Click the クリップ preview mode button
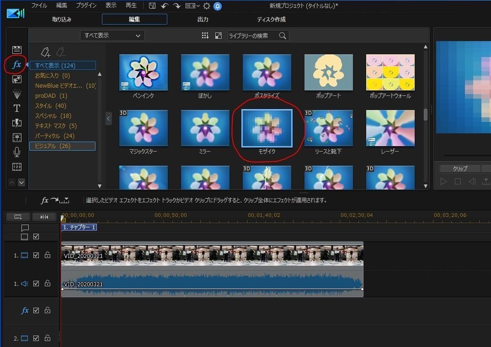Screen dimensions: 491x347 [x=460, y=168]
